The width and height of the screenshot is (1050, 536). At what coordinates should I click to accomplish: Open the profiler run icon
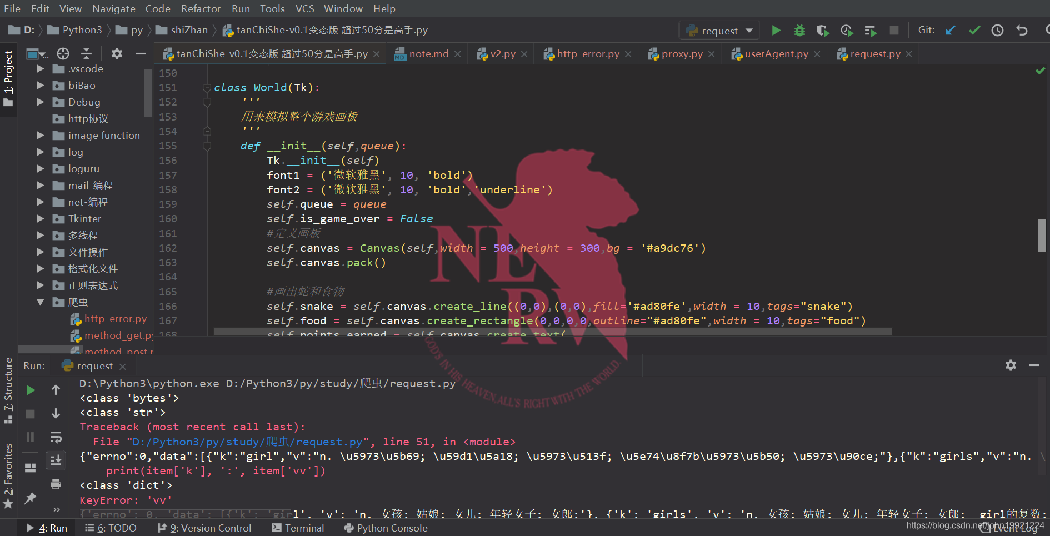[847, 31]
